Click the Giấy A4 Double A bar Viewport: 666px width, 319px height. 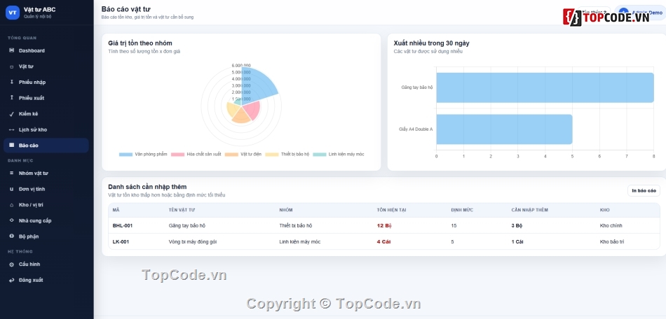(x=504, y=129)
